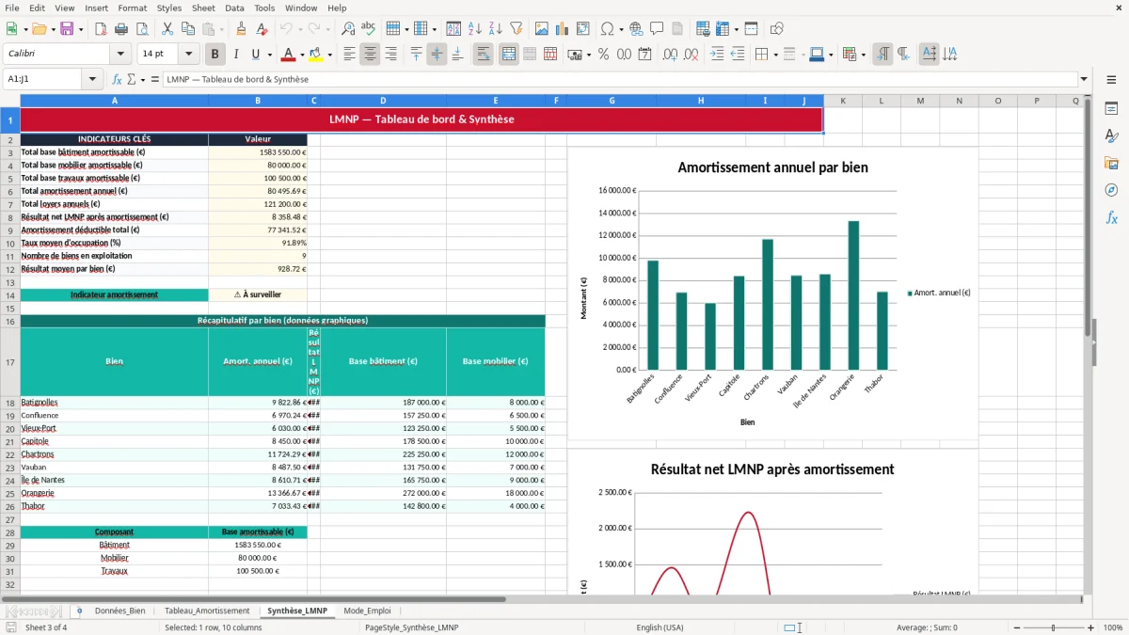Viewport: 1129px width, 635px height.
Task: Open underline style dropdown arrow
Action: coord(270,56)
